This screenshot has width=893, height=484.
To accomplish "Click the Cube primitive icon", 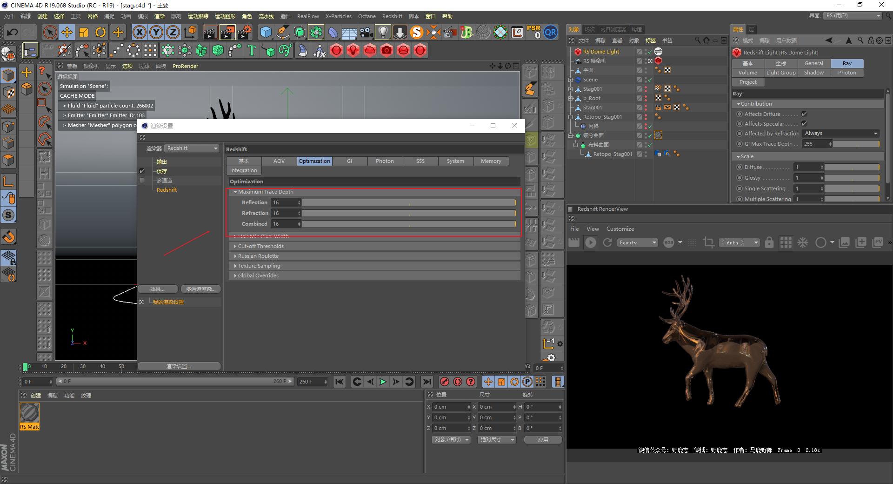I will coord(266,32).
